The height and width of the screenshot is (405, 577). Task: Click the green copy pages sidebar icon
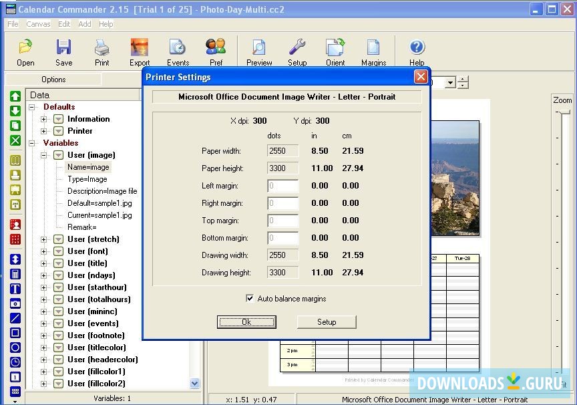coord(15,126)
